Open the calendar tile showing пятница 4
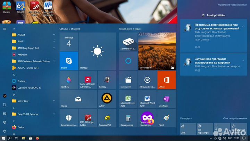 [x=69, y=42]
